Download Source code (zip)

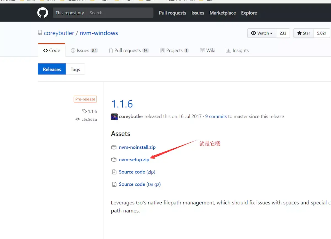point(137,172)
